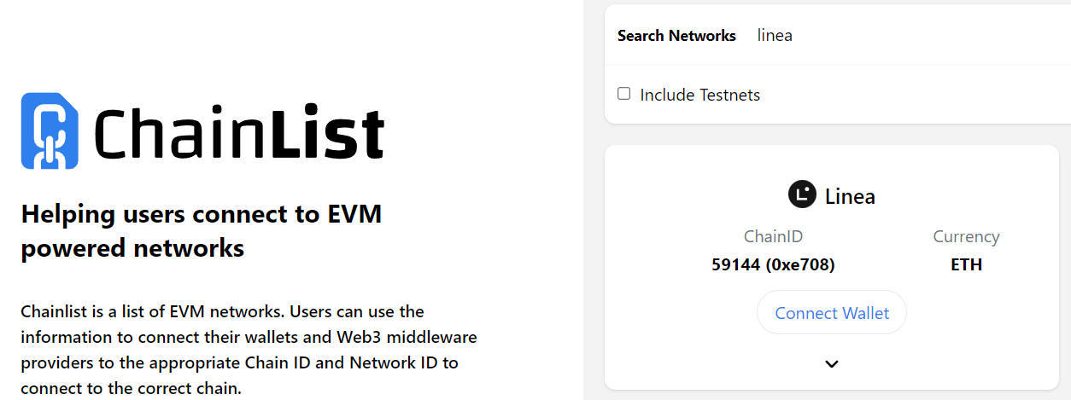The width and height of the screenshot is (1071, 400).
Task: Enable the Include Testnets checkbox
Action: pos(624,94)
